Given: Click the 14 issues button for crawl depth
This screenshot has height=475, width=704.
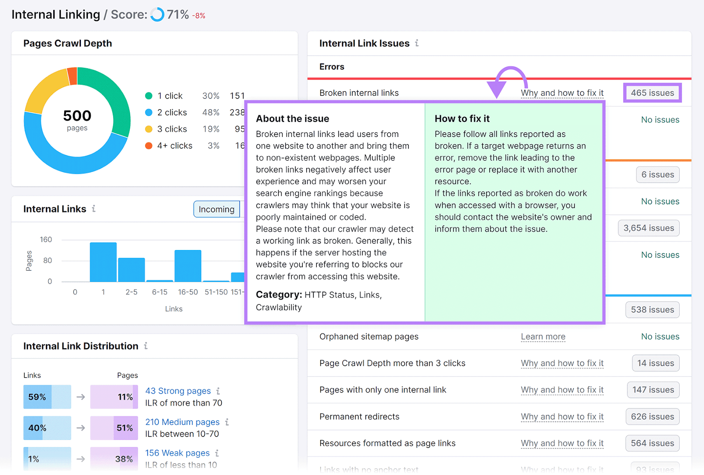Looking at the screenshot, I should click(x=655, y=363).
